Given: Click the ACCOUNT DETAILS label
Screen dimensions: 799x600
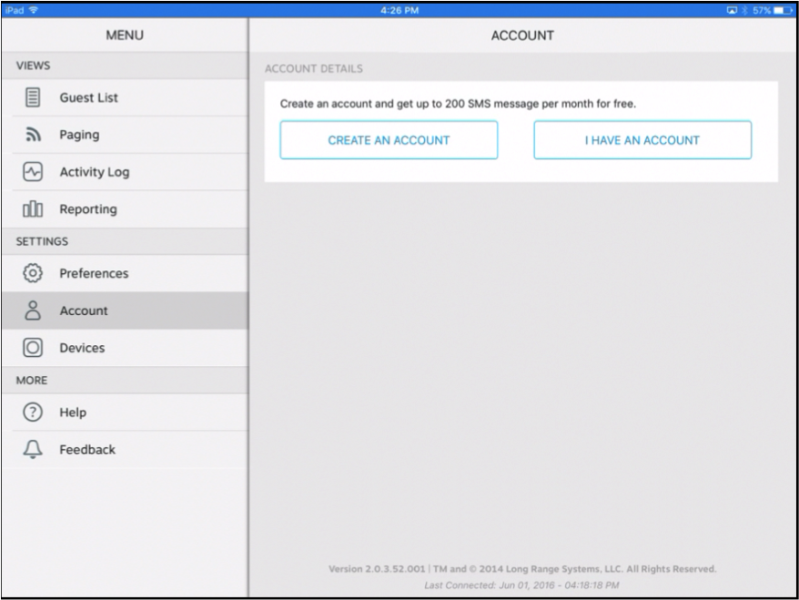Looking at the screenshot, I should tap(314, 69).
